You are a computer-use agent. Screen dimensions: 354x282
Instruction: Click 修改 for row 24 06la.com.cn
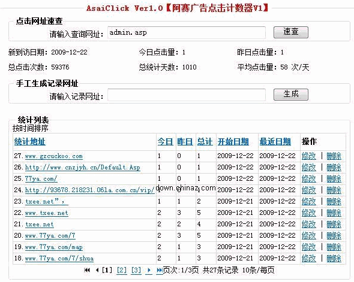(308, 190)
